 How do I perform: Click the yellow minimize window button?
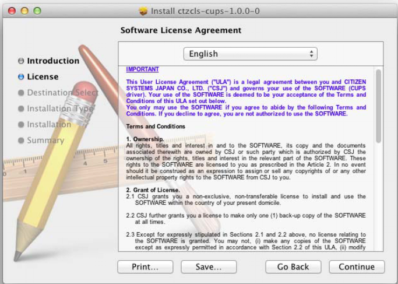pos(24,11)
